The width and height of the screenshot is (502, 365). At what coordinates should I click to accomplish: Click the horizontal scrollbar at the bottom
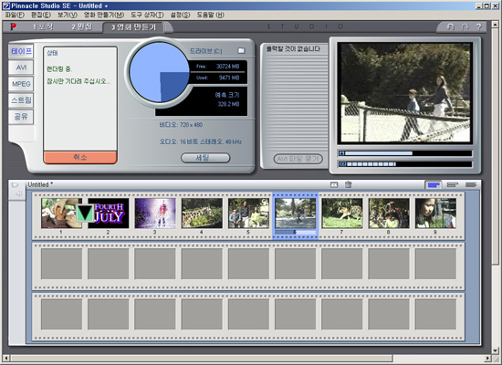point(202,359)
